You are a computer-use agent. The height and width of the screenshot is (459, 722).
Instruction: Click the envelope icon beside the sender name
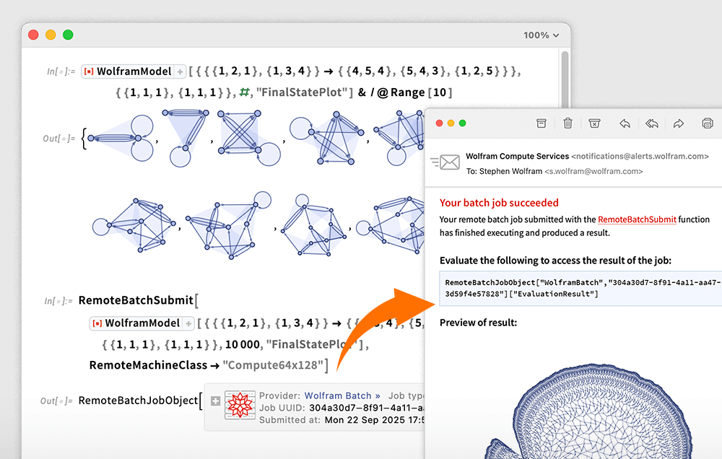click(445, 163)
